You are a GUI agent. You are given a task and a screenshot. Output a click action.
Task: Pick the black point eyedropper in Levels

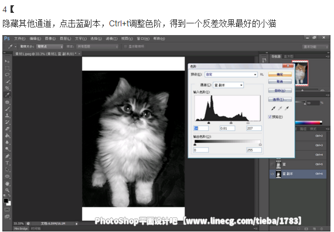pos(273,108)
